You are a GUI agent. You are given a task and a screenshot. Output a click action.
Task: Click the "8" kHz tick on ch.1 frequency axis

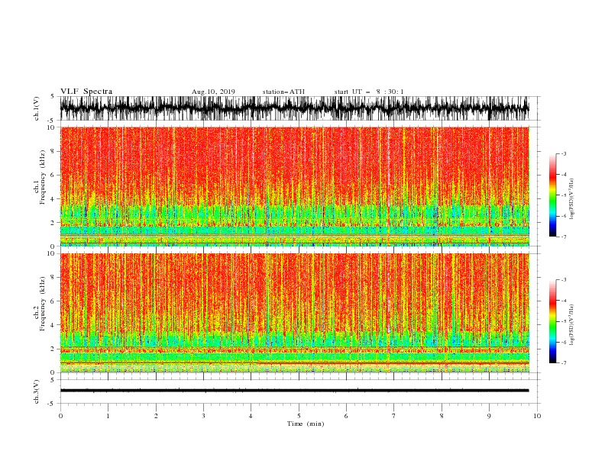[x=53, y=151]
